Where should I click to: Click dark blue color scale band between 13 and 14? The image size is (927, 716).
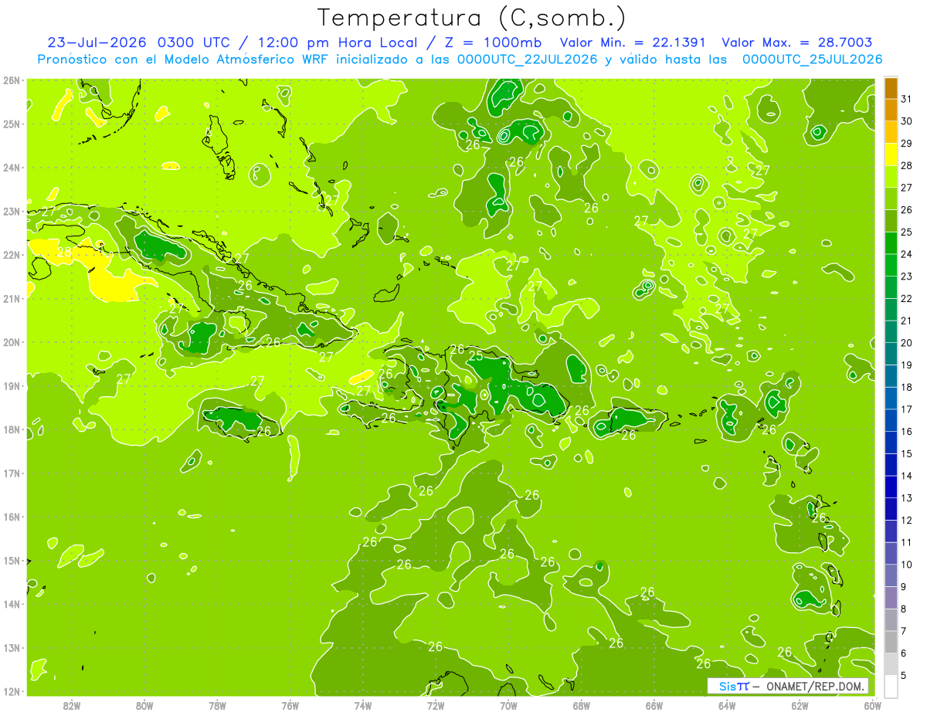click(x=891, y=487)
